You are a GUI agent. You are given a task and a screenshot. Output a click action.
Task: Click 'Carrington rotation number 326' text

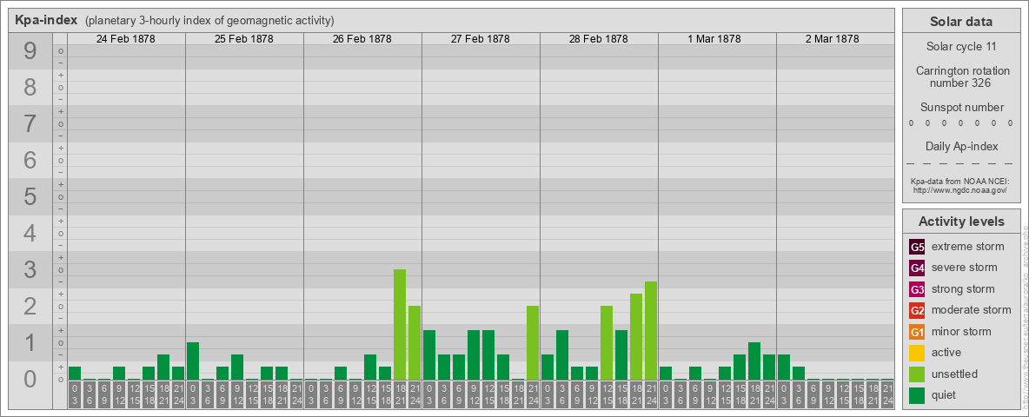point(961,76)
